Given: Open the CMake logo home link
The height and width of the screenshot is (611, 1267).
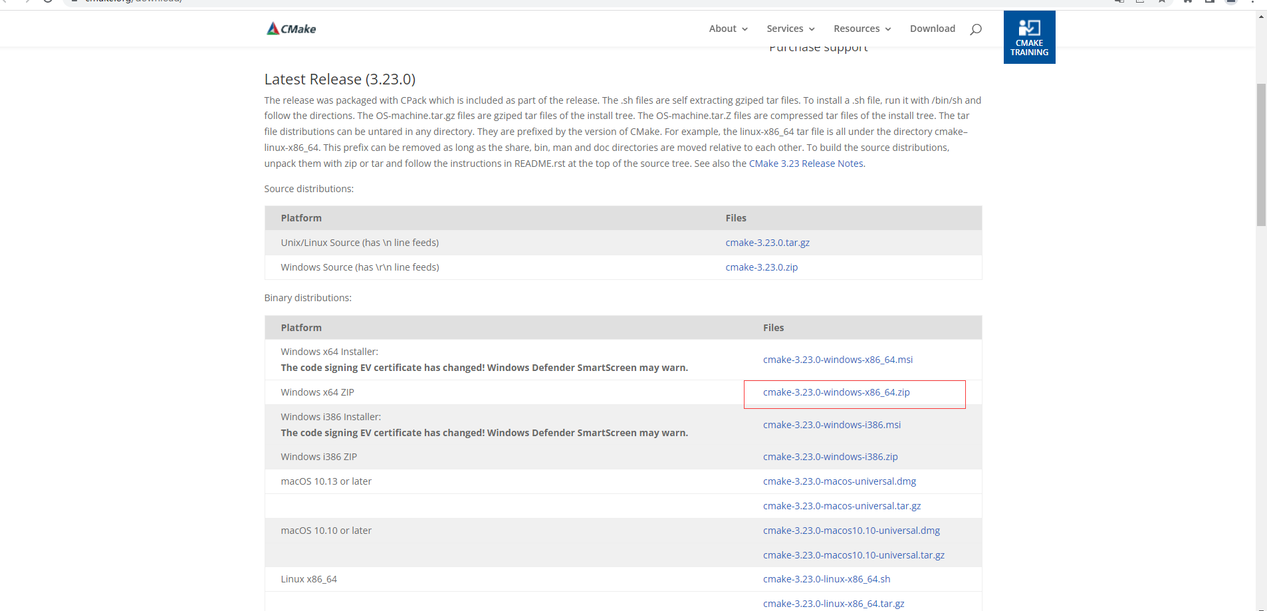Looking at the screenshot, I should tap(291, 29).
